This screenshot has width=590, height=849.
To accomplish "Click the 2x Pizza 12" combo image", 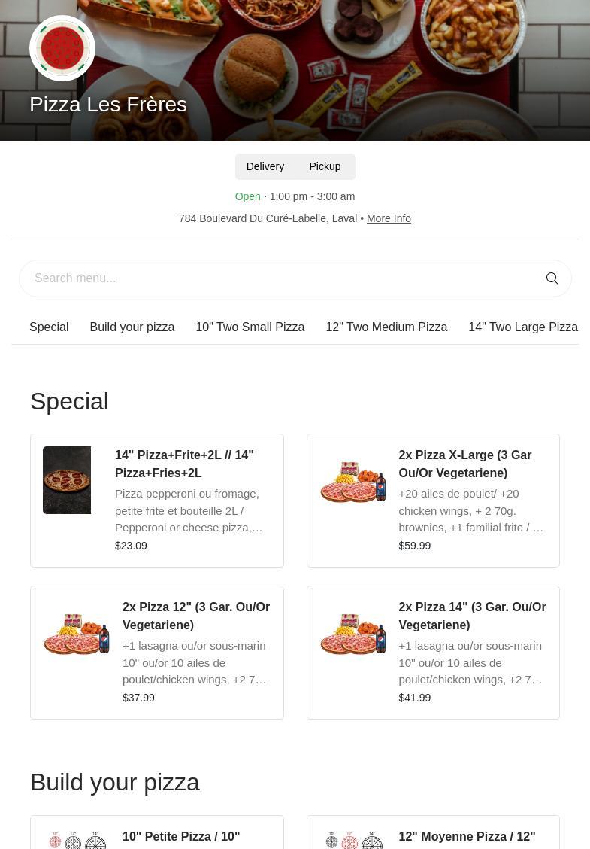I will point(77,634).
